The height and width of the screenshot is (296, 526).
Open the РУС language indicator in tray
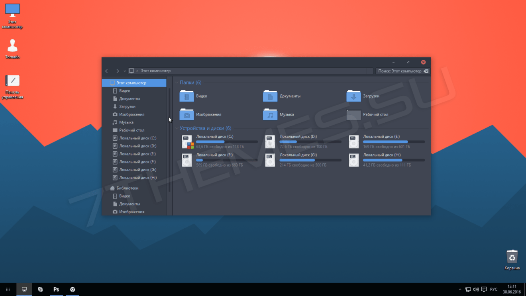coord(493,289)
